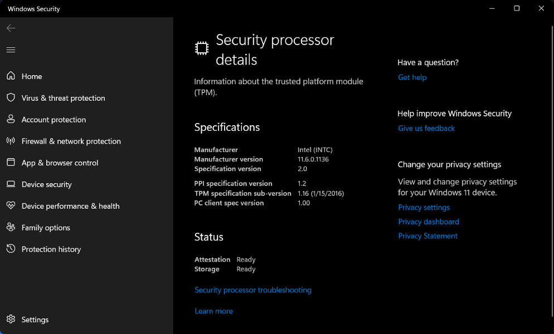Select the Home icon in sidebar
The image size is (554, 334).
[x=11, y=76]
